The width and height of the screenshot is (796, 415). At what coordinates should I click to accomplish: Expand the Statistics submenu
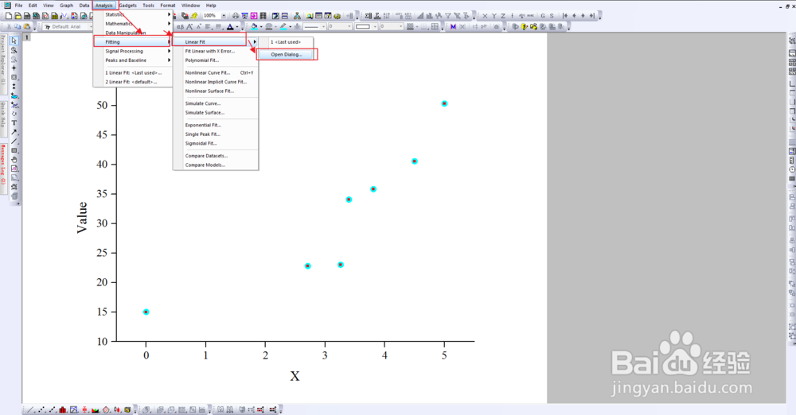(132, 15)
